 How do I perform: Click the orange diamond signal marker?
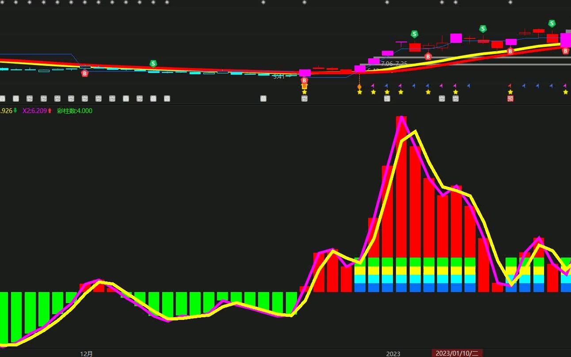pos(359,87)
